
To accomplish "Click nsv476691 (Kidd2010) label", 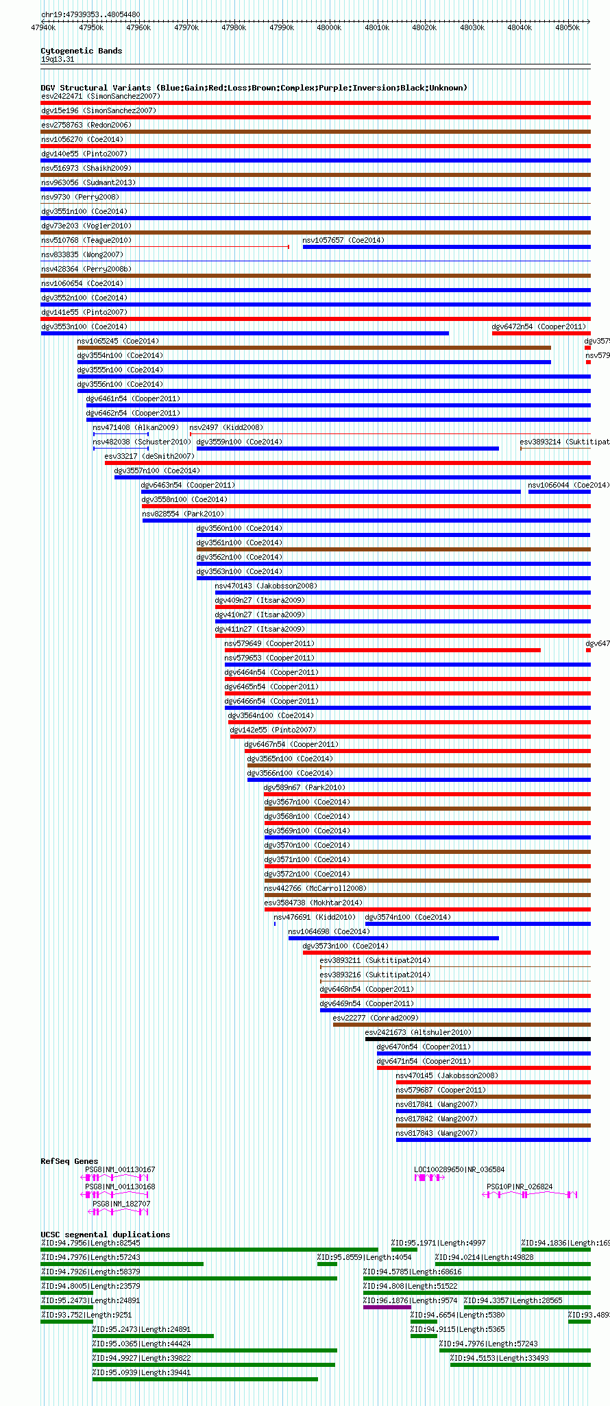I will [315, 917].
